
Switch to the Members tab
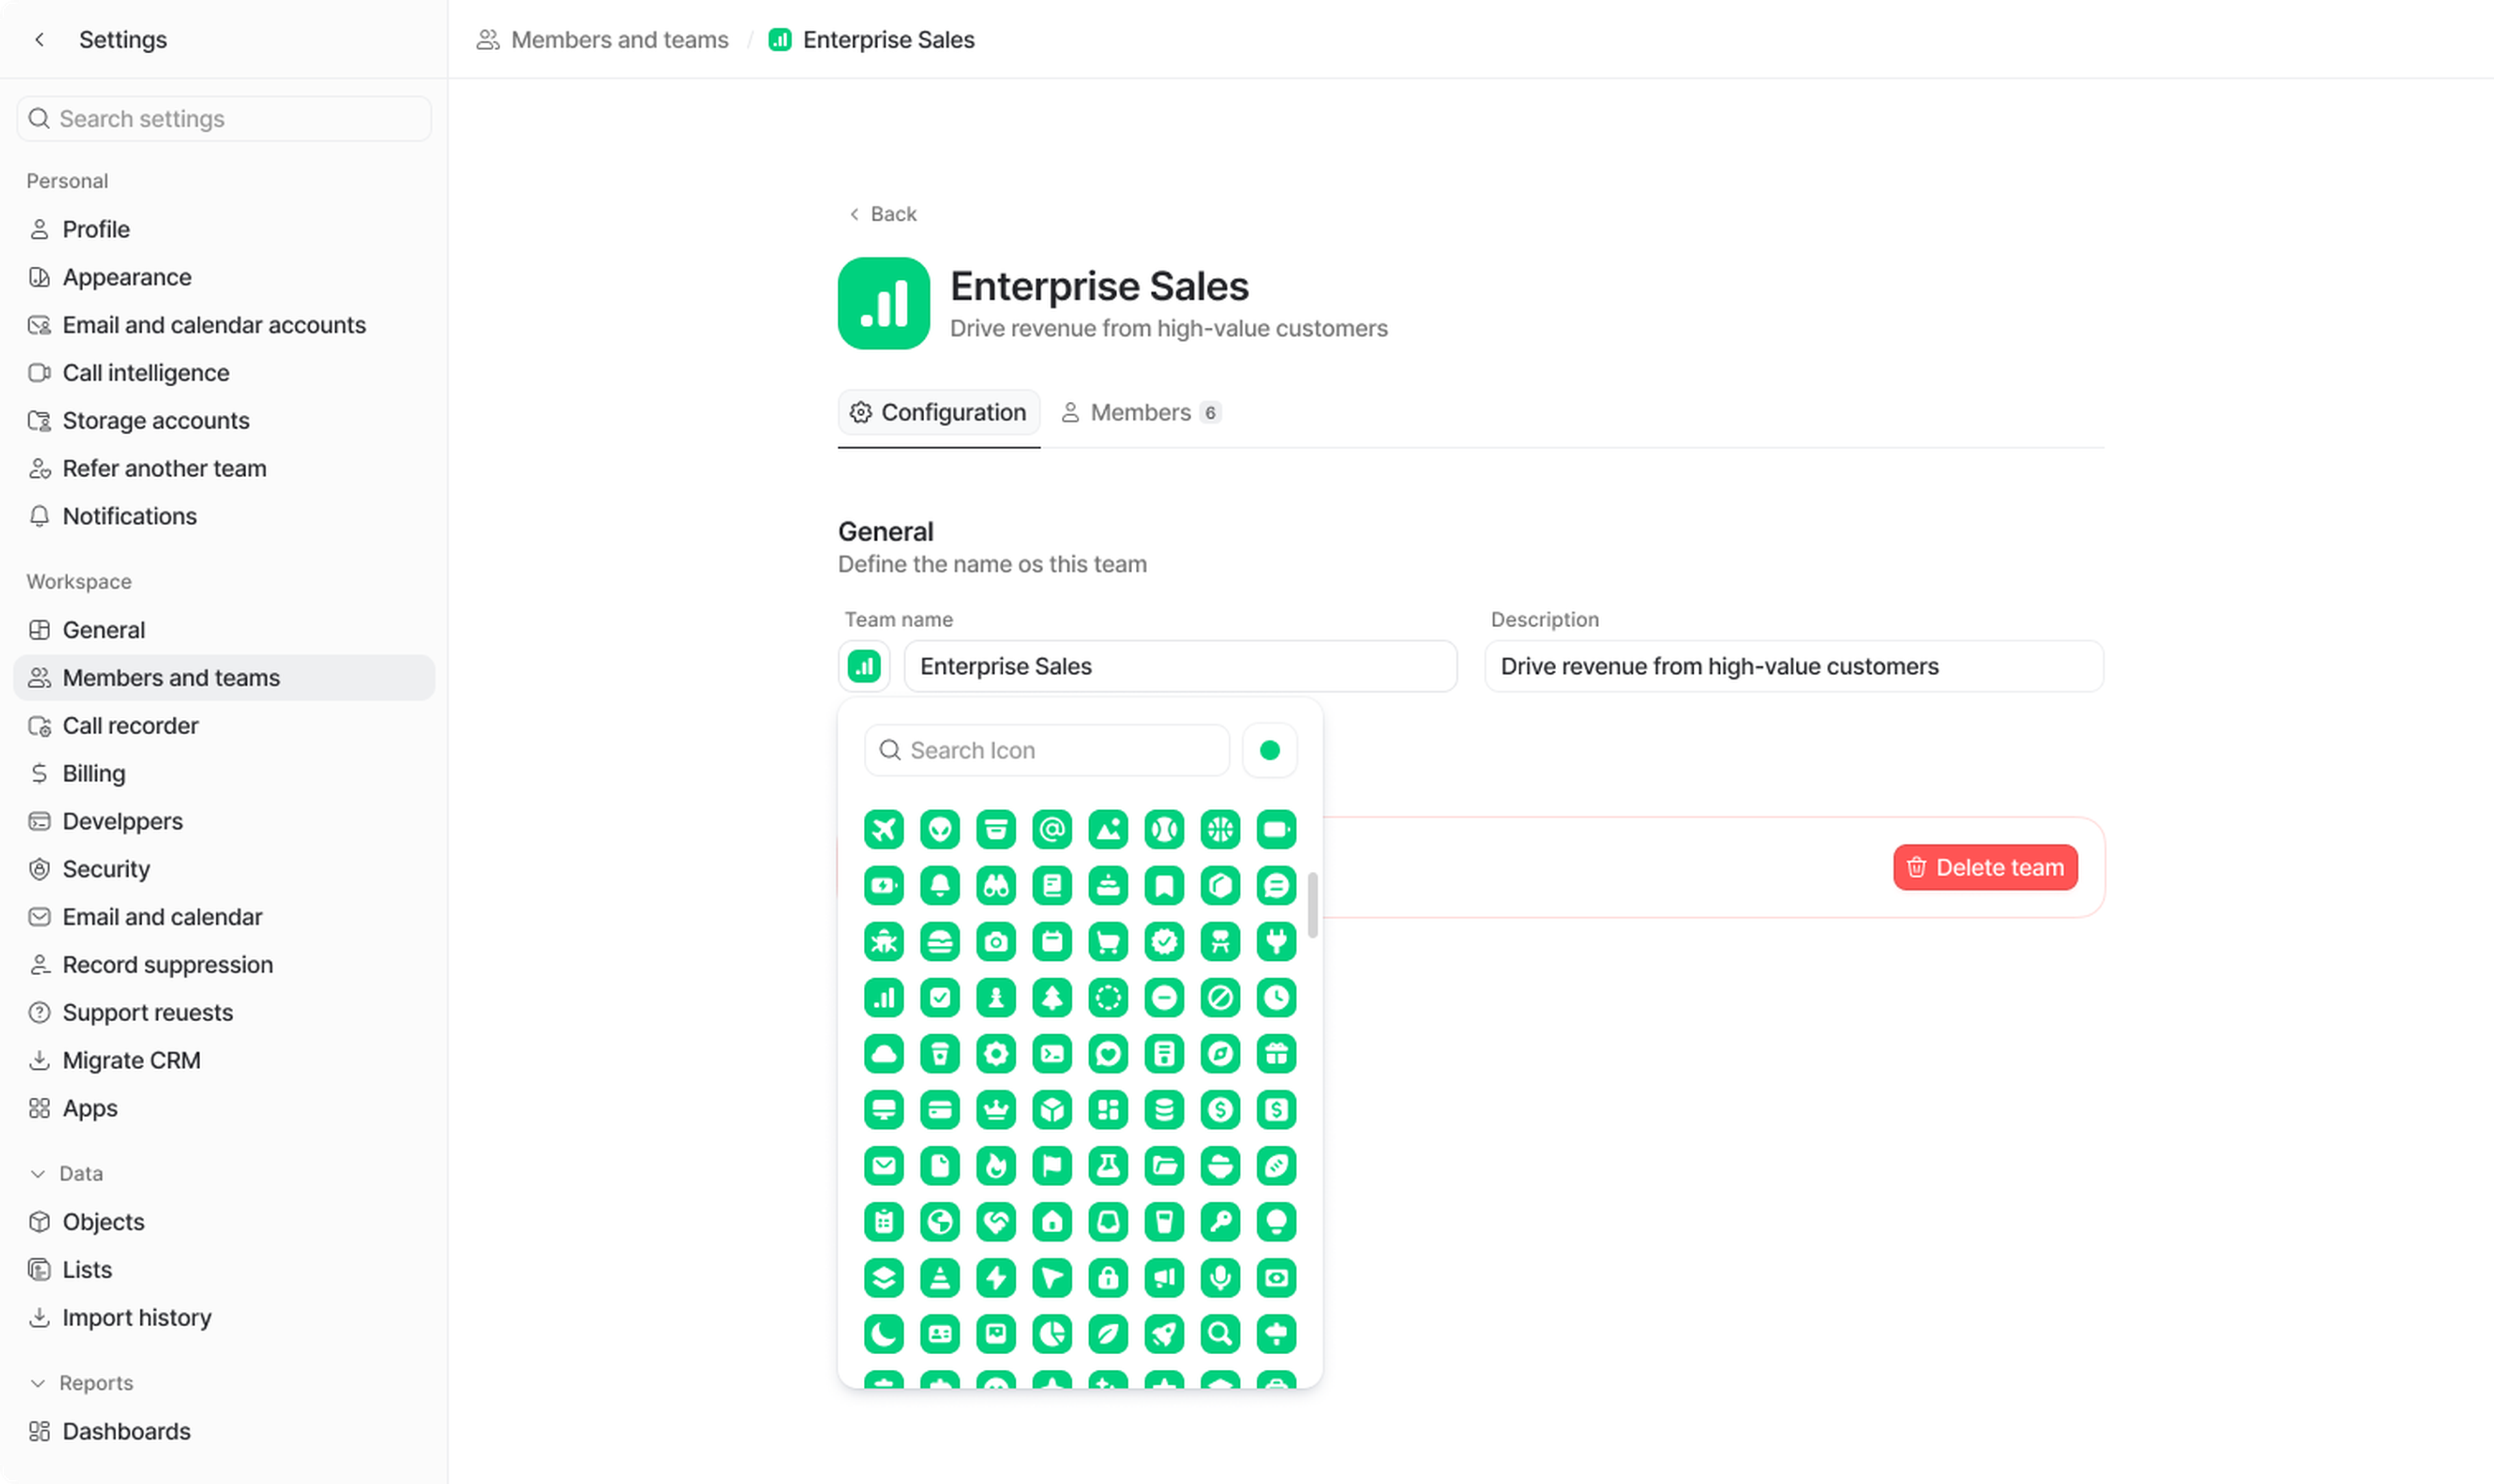tap(1139, 412)
